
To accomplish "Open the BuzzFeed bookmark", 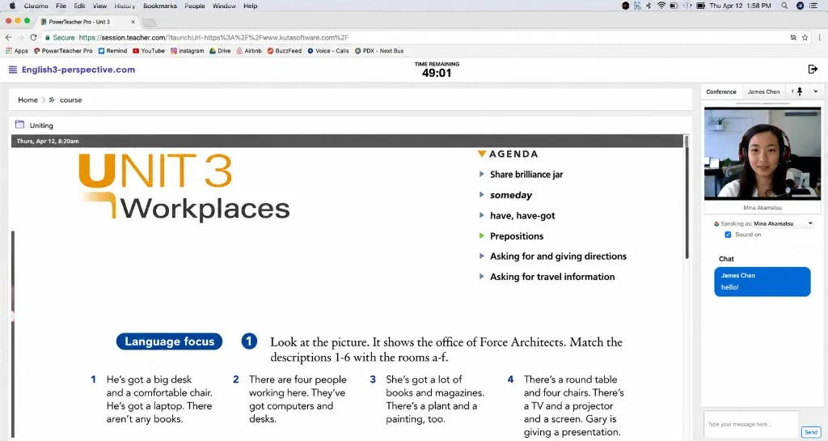I will 284,51.
